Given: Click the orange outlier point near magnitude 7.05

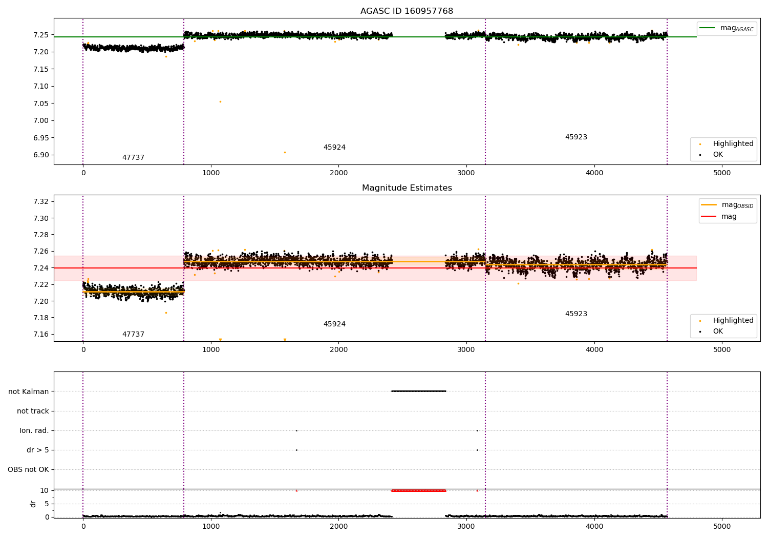Looking at the screenshot, I should click(220, 101).
